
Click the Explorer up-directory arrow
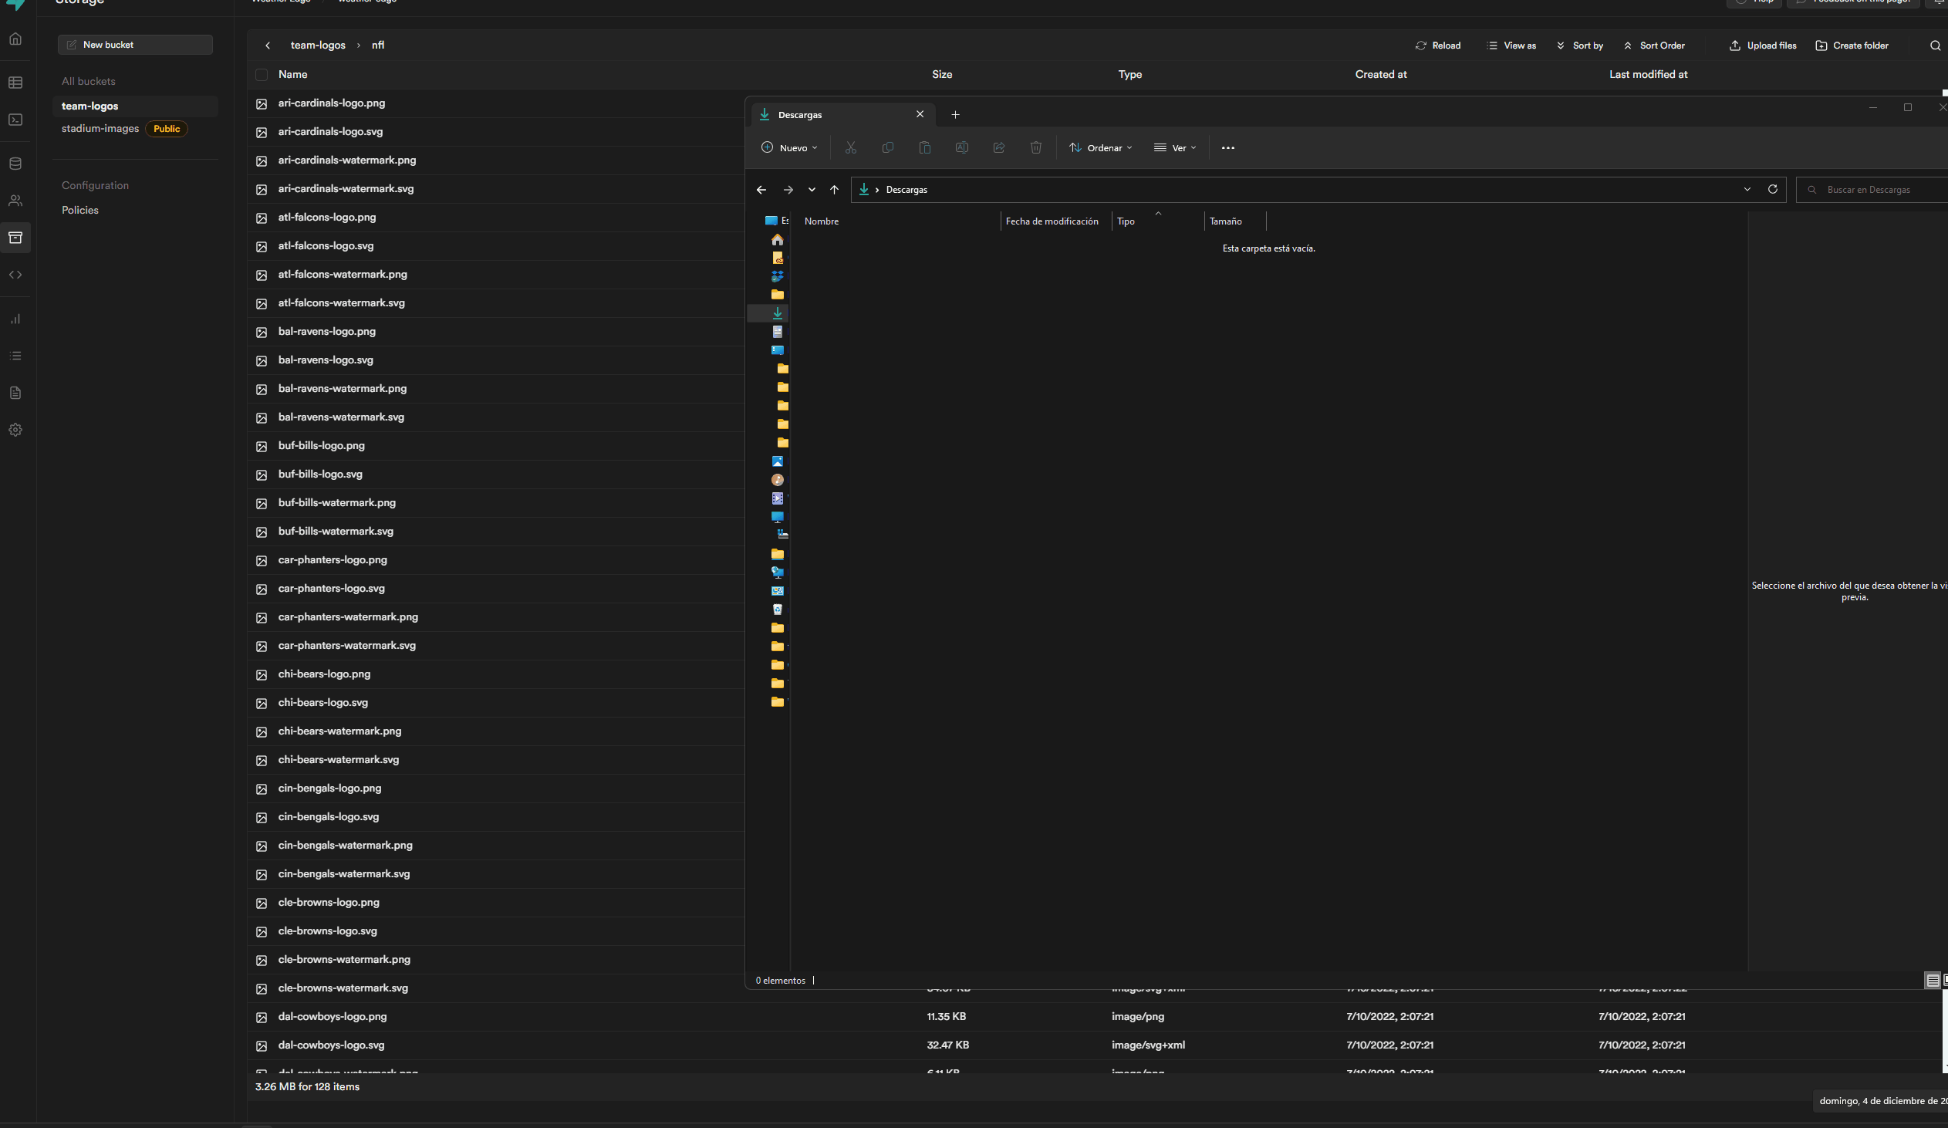click(x=834, y=190)
